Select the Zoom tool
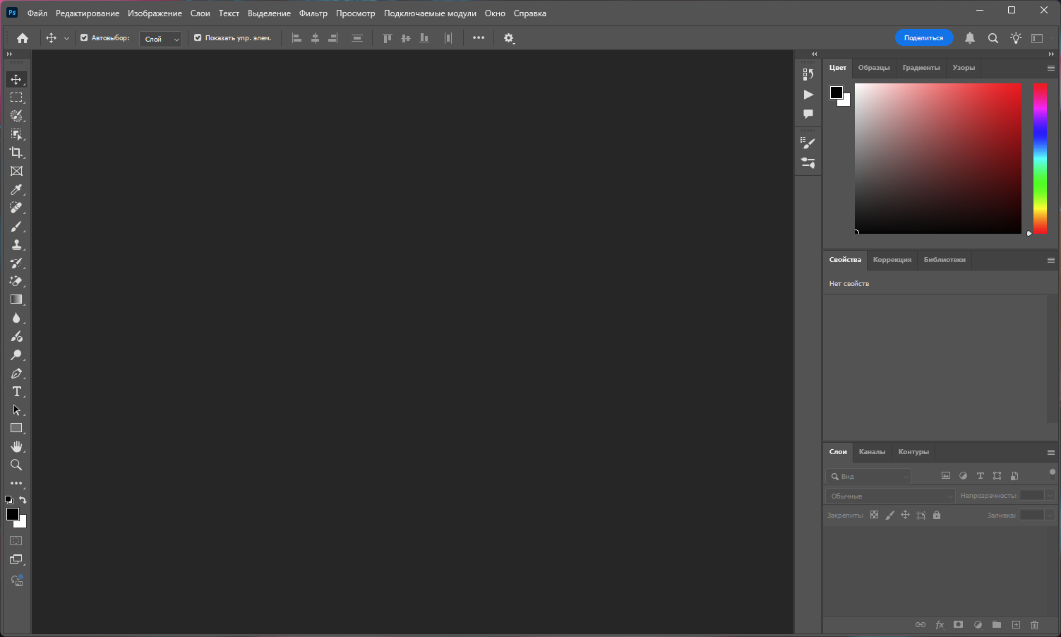 coord(16,465)
